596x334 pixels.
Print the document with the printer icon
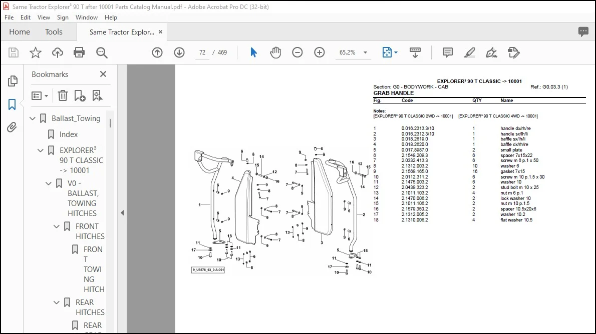tap(79, 52)
